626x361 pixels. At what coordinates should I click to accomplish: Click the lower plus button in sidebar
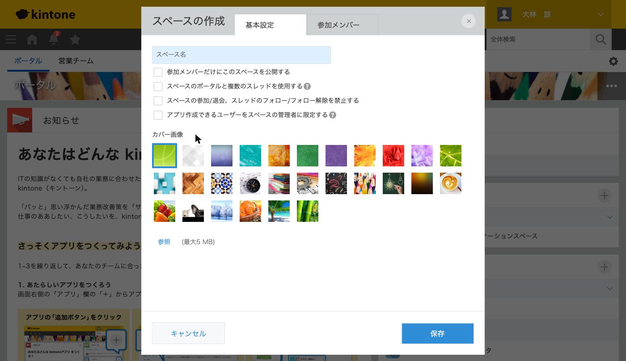pyautogui.click(x=605, y=267)
